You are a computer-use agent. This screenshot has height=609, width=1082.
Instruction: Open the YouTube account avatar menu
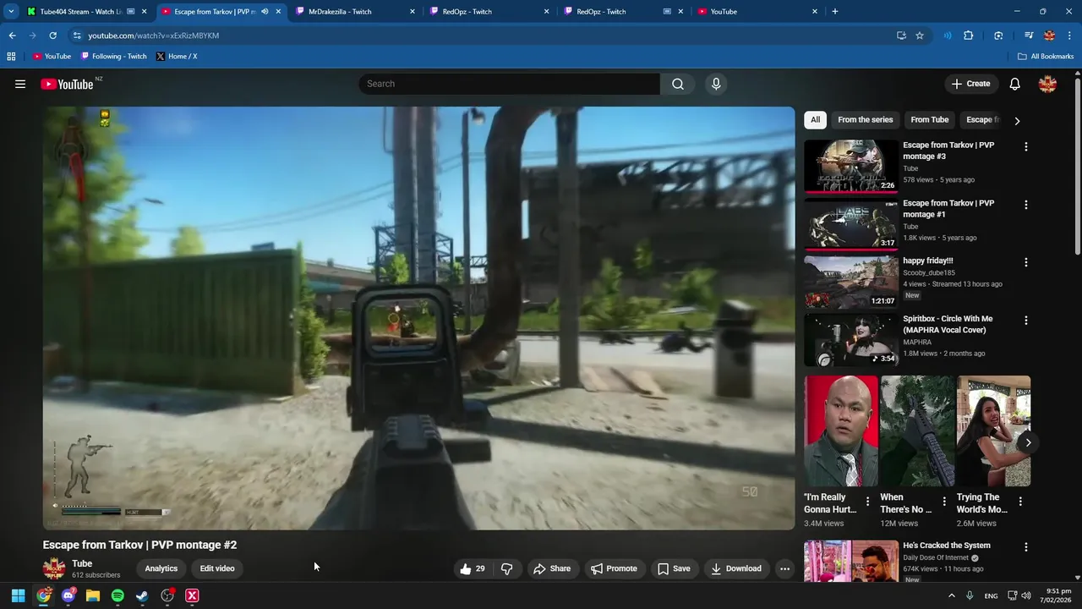click(x=1047, y=84)
